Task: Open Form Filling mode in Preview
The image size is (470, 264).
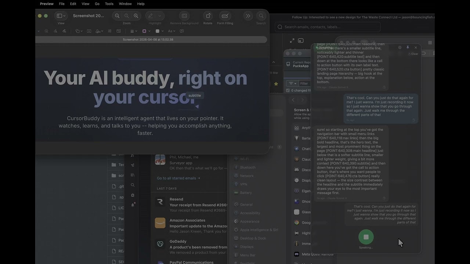Action: click(x=225, y=15)
